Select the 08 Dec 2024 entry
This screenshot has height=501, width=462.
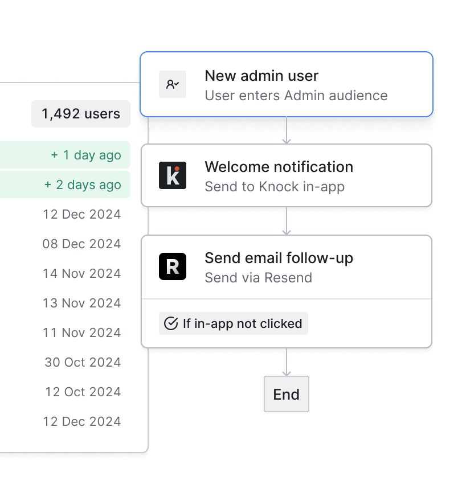(x=81, y=244)
